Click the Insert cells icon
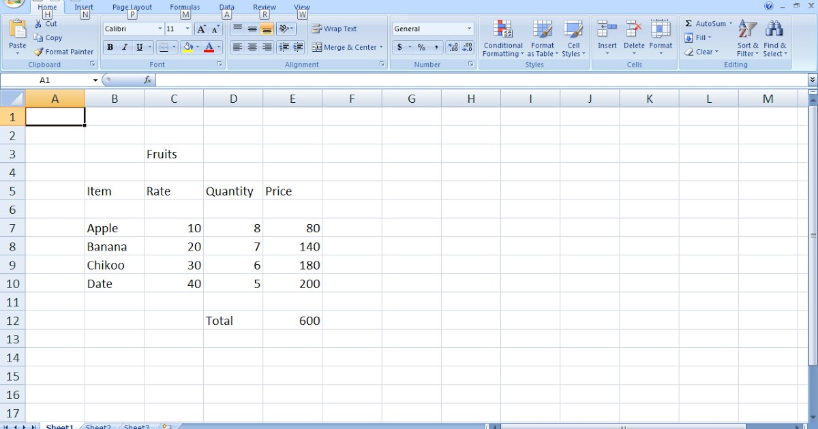Viewport: 818px width, 429px height. pyautogui.click(x=607, y=30)
